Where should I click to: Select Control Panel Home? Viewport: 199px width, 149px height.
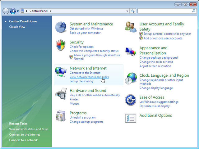pos(23,21)
